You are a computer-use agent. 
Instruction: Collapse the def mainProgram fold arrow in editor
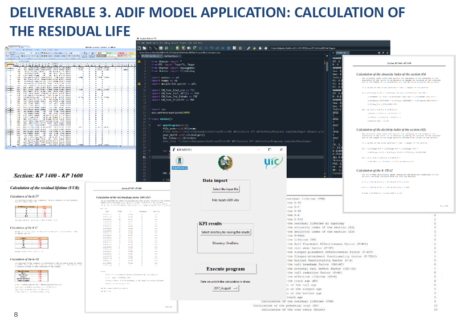[x=149, y=125]
